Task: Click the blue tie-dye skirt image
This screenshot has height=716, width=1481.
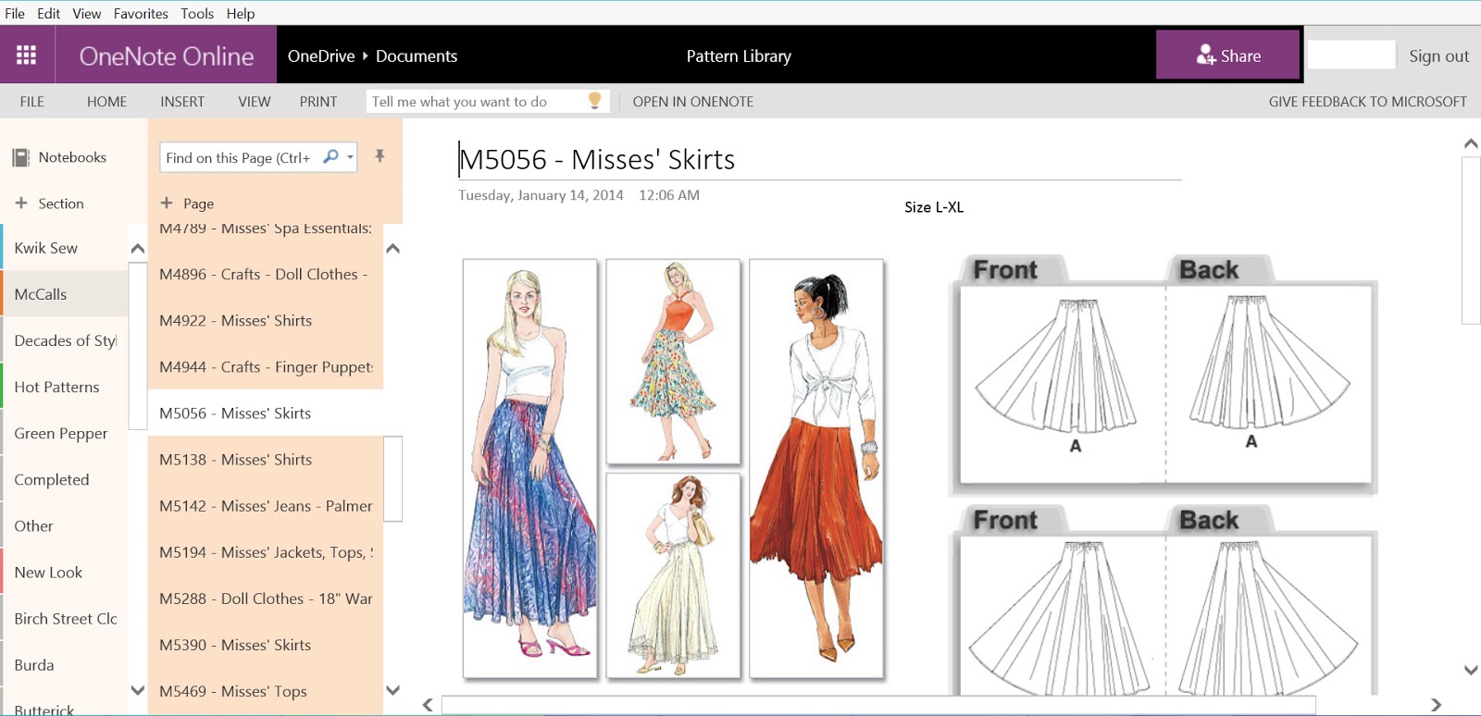Action: [530, 469]
